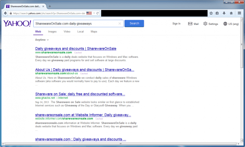Switch to the Web results tab
The height and width of the screenshot is (147, 245).
point(38,32)
